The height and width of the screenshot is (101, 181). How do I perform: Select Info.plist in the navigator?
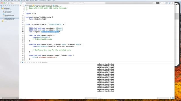tap(6, 17)
